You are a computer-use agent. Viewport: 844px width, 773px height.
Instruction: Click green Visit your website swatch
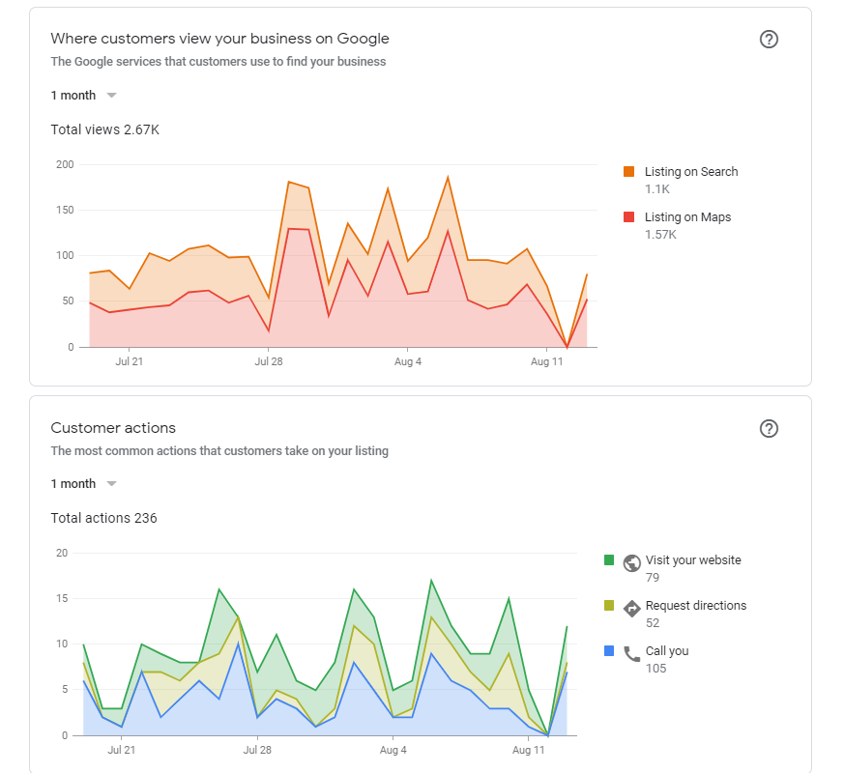pyautogui.click(x=608, y=560)
